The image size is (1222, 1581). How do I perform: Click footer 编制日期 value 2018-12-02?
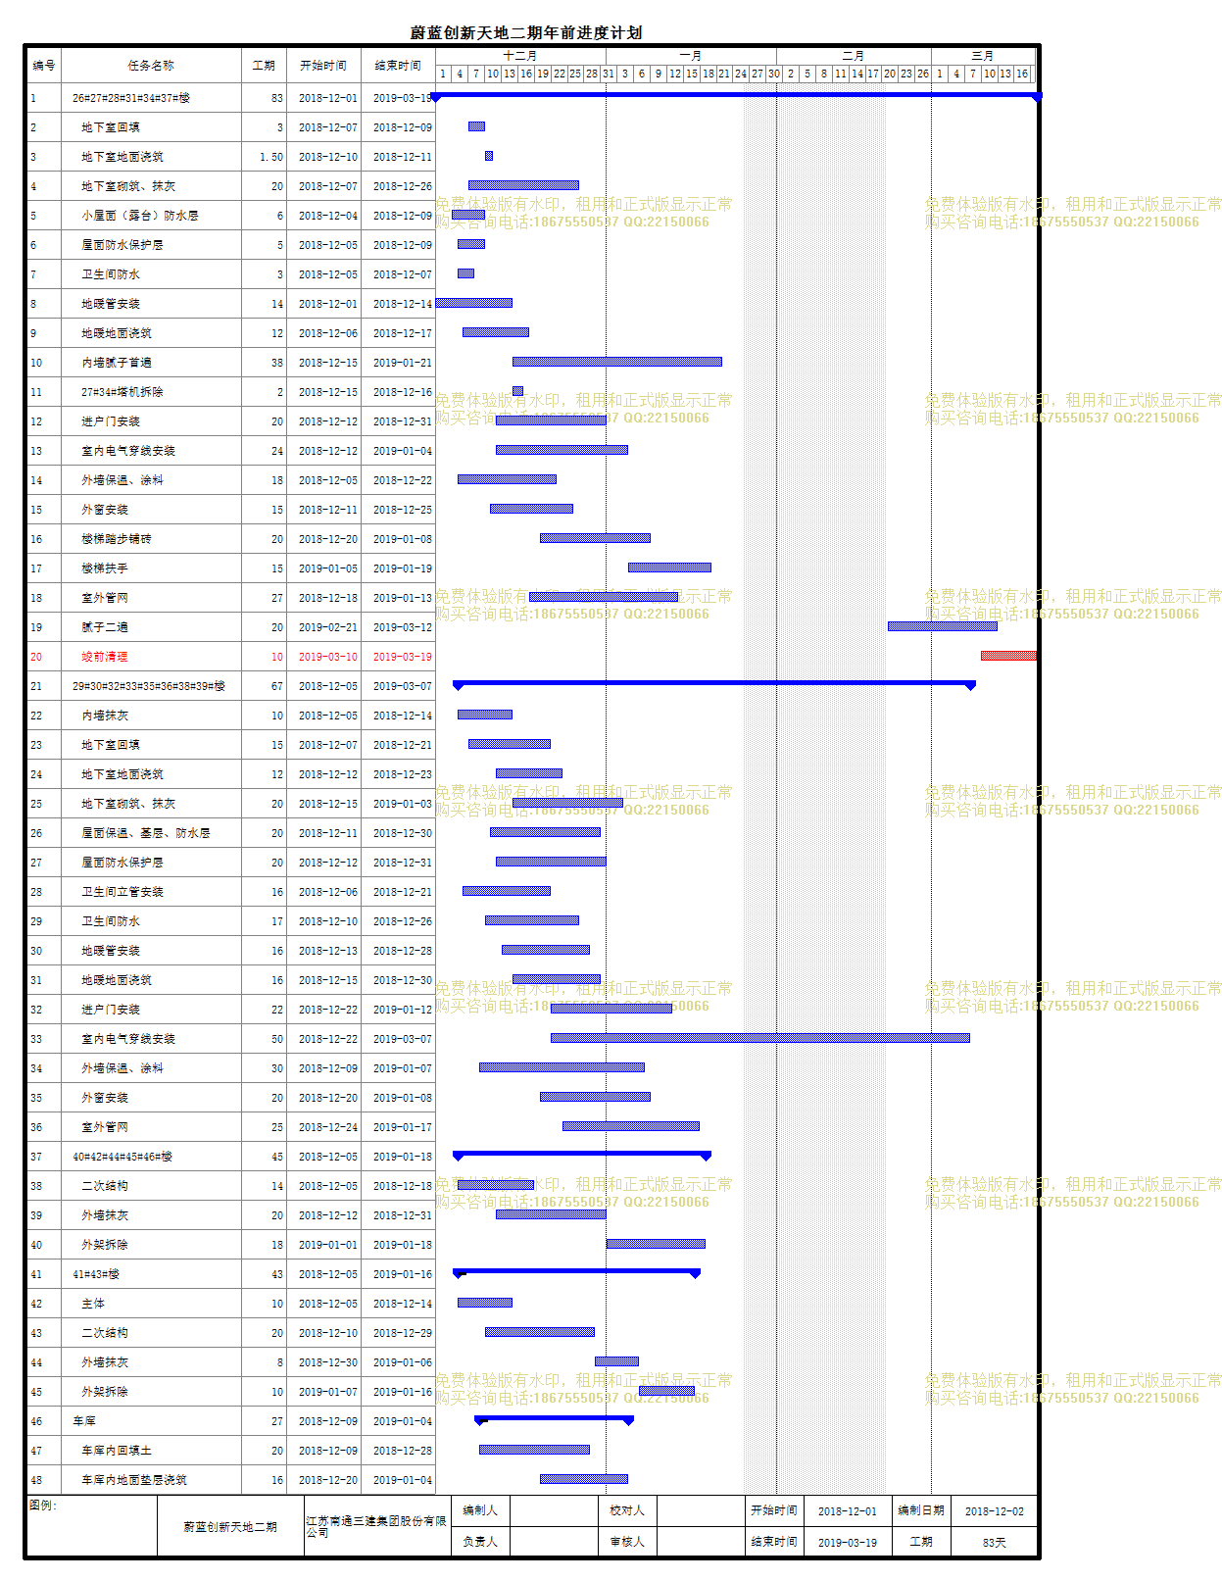(x=995, y=1511)
